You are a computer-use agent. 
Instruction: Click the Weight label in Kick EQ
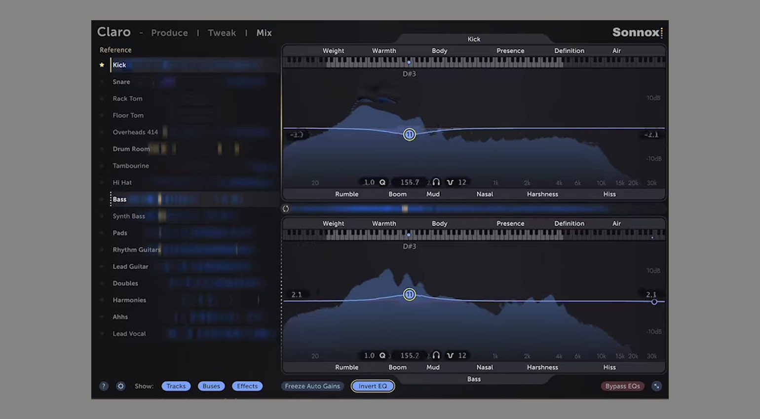point(333,51)
